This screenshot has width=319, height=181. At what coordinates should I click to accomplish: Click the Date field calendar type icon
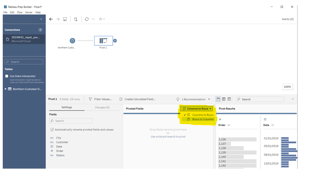point(265,119)
